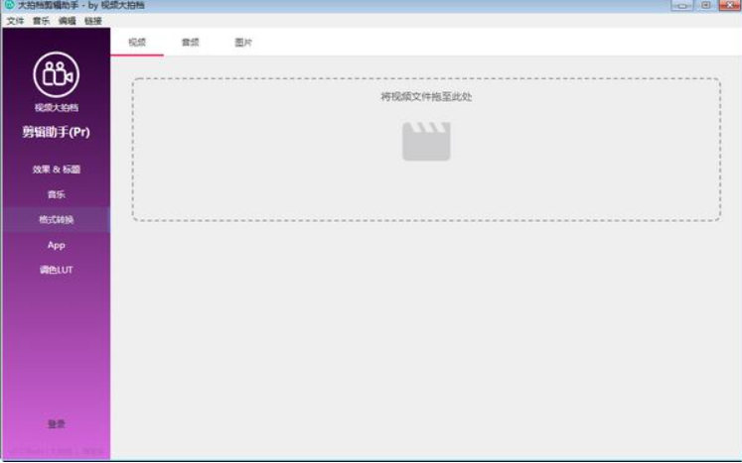Open the App section in sidebar
Image resolution: width=742 pixels, height=463 pixels.
56,245
